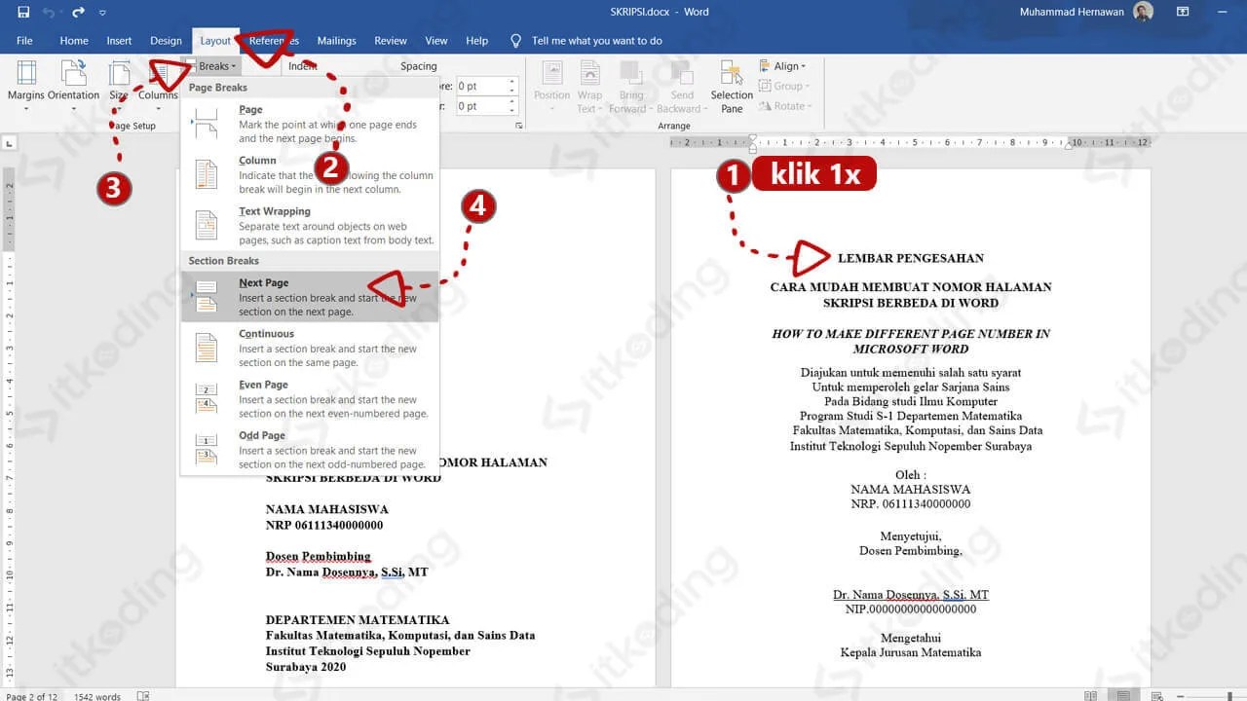Click the proofing check icon in status bar
1247x701 pixels.
click(x=142, y=696)
